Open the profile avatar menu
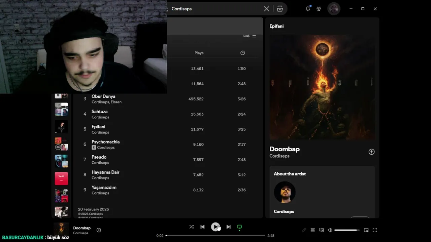Screen dimensions: 431x242 [x=334, y=9]
